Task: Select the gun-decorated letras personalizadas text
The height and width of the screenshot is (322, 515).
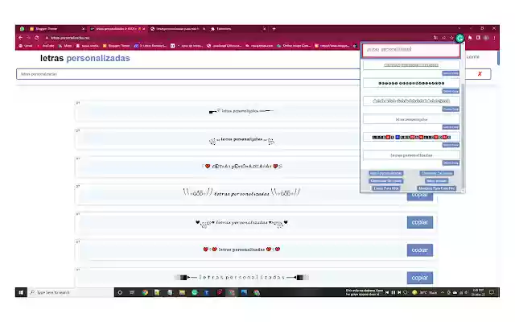Action: pos(241,111)
